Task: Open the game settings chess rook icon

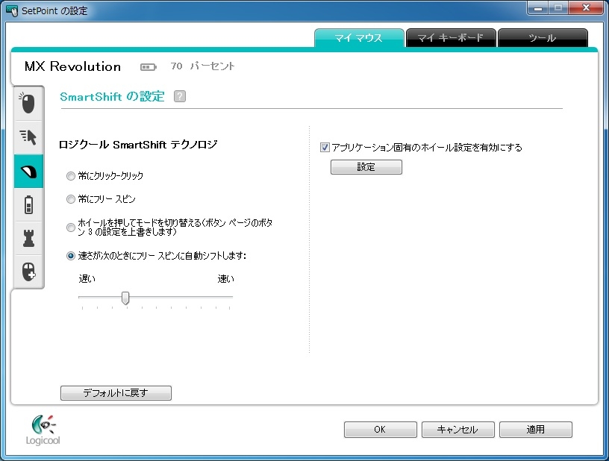Action: 28,238
